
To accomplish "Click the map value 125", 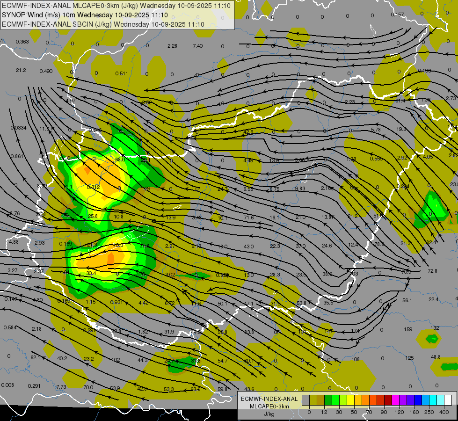I will tap(409, 358).
